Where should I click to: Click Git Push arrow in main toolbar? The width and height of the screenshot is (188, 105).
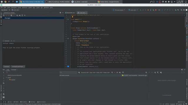[x=167, y=10]
